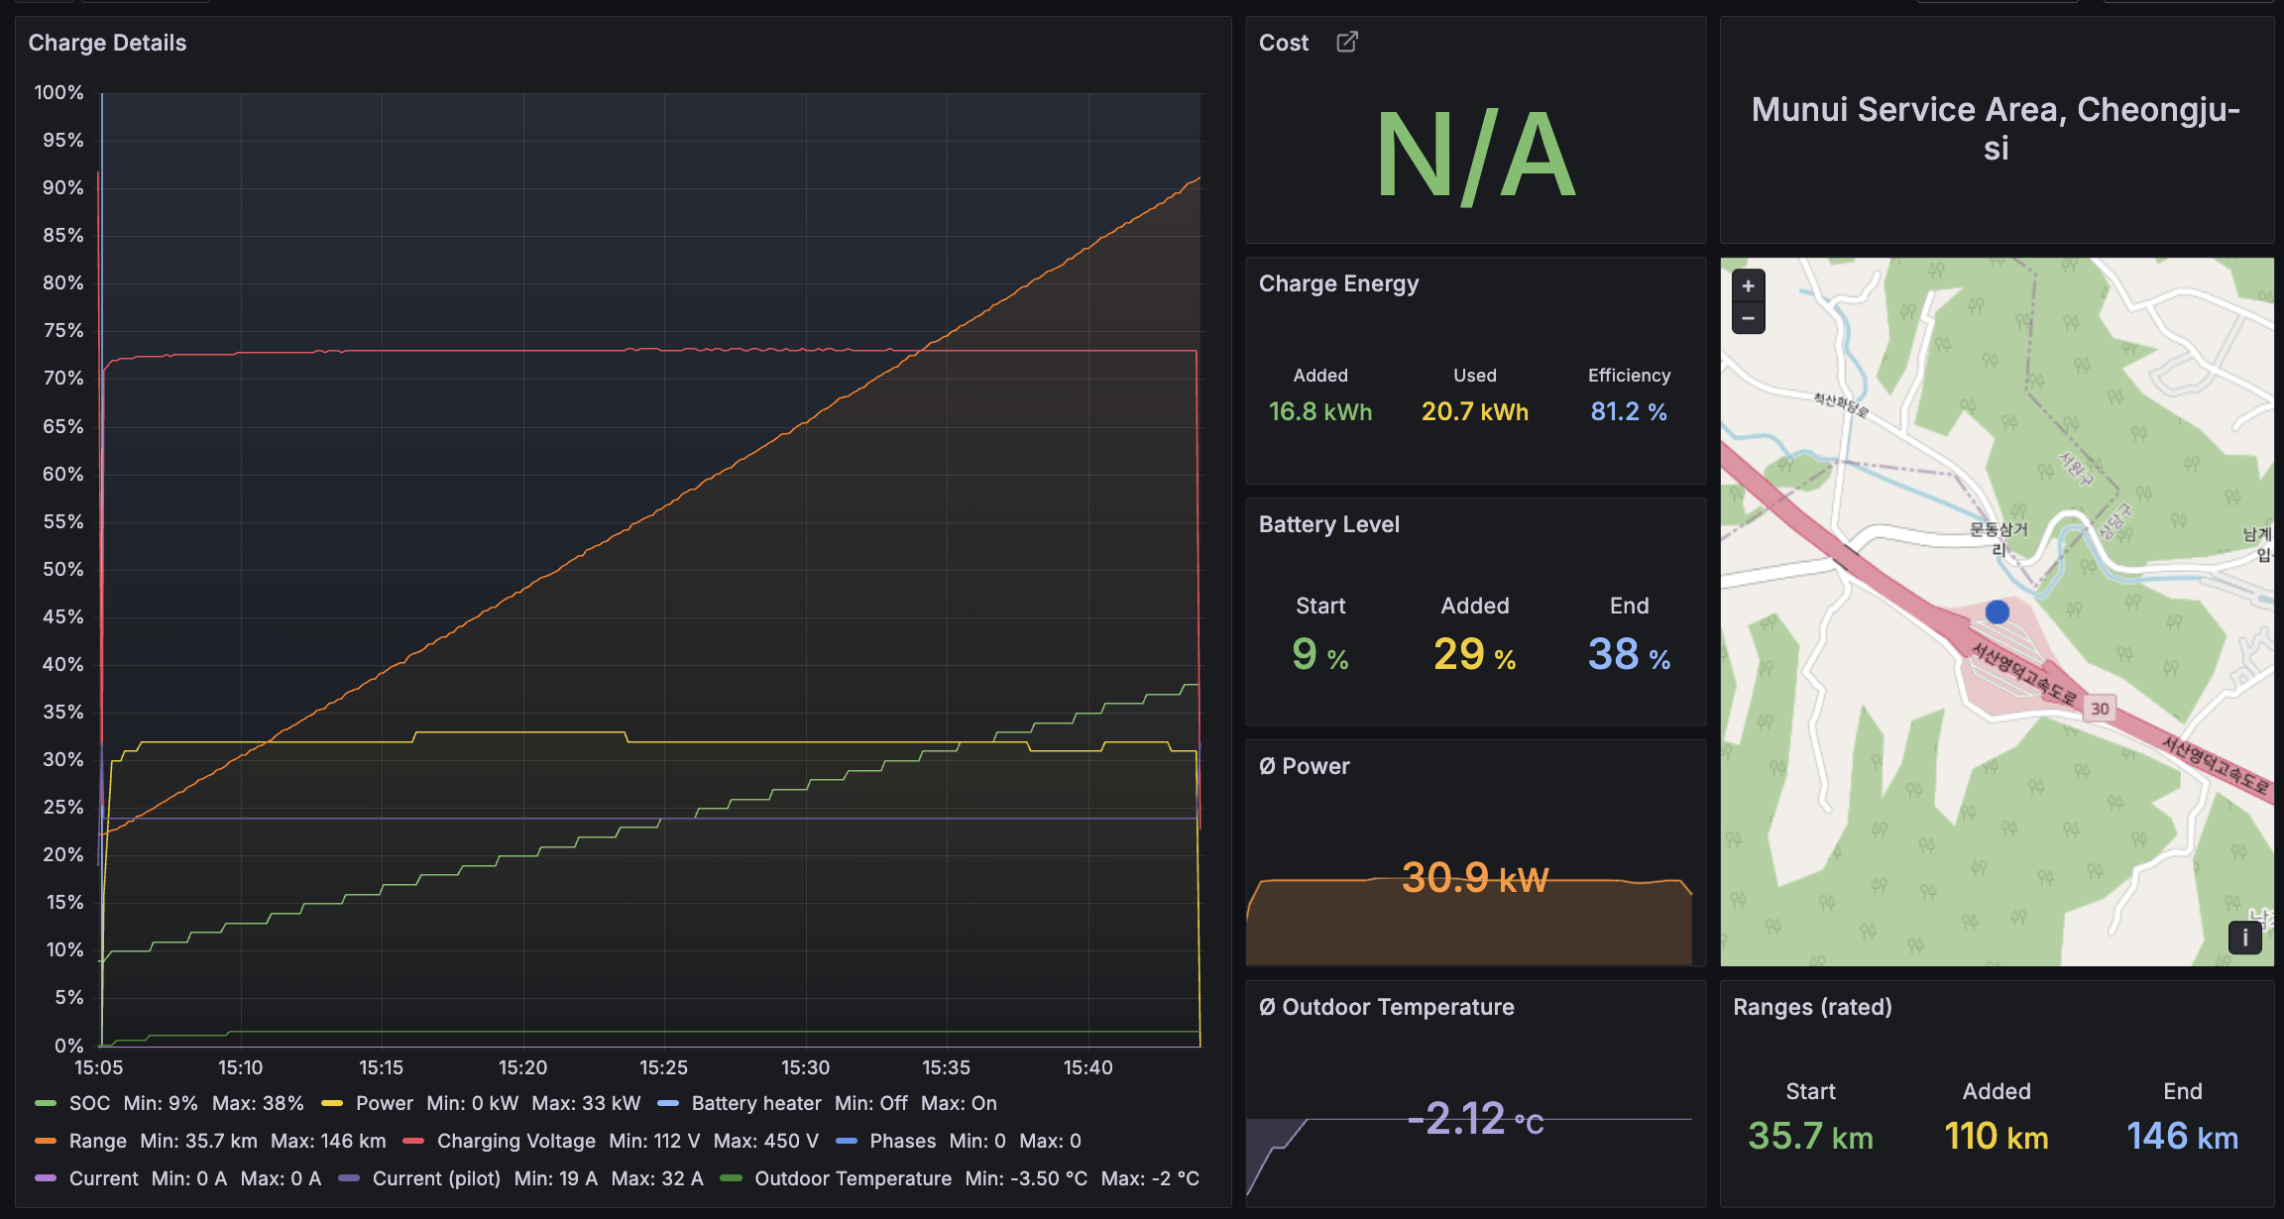Click the orange Range legend color swatch
The height and width of the screenshot is (1219, 2284).
[x=46, y=1141]
